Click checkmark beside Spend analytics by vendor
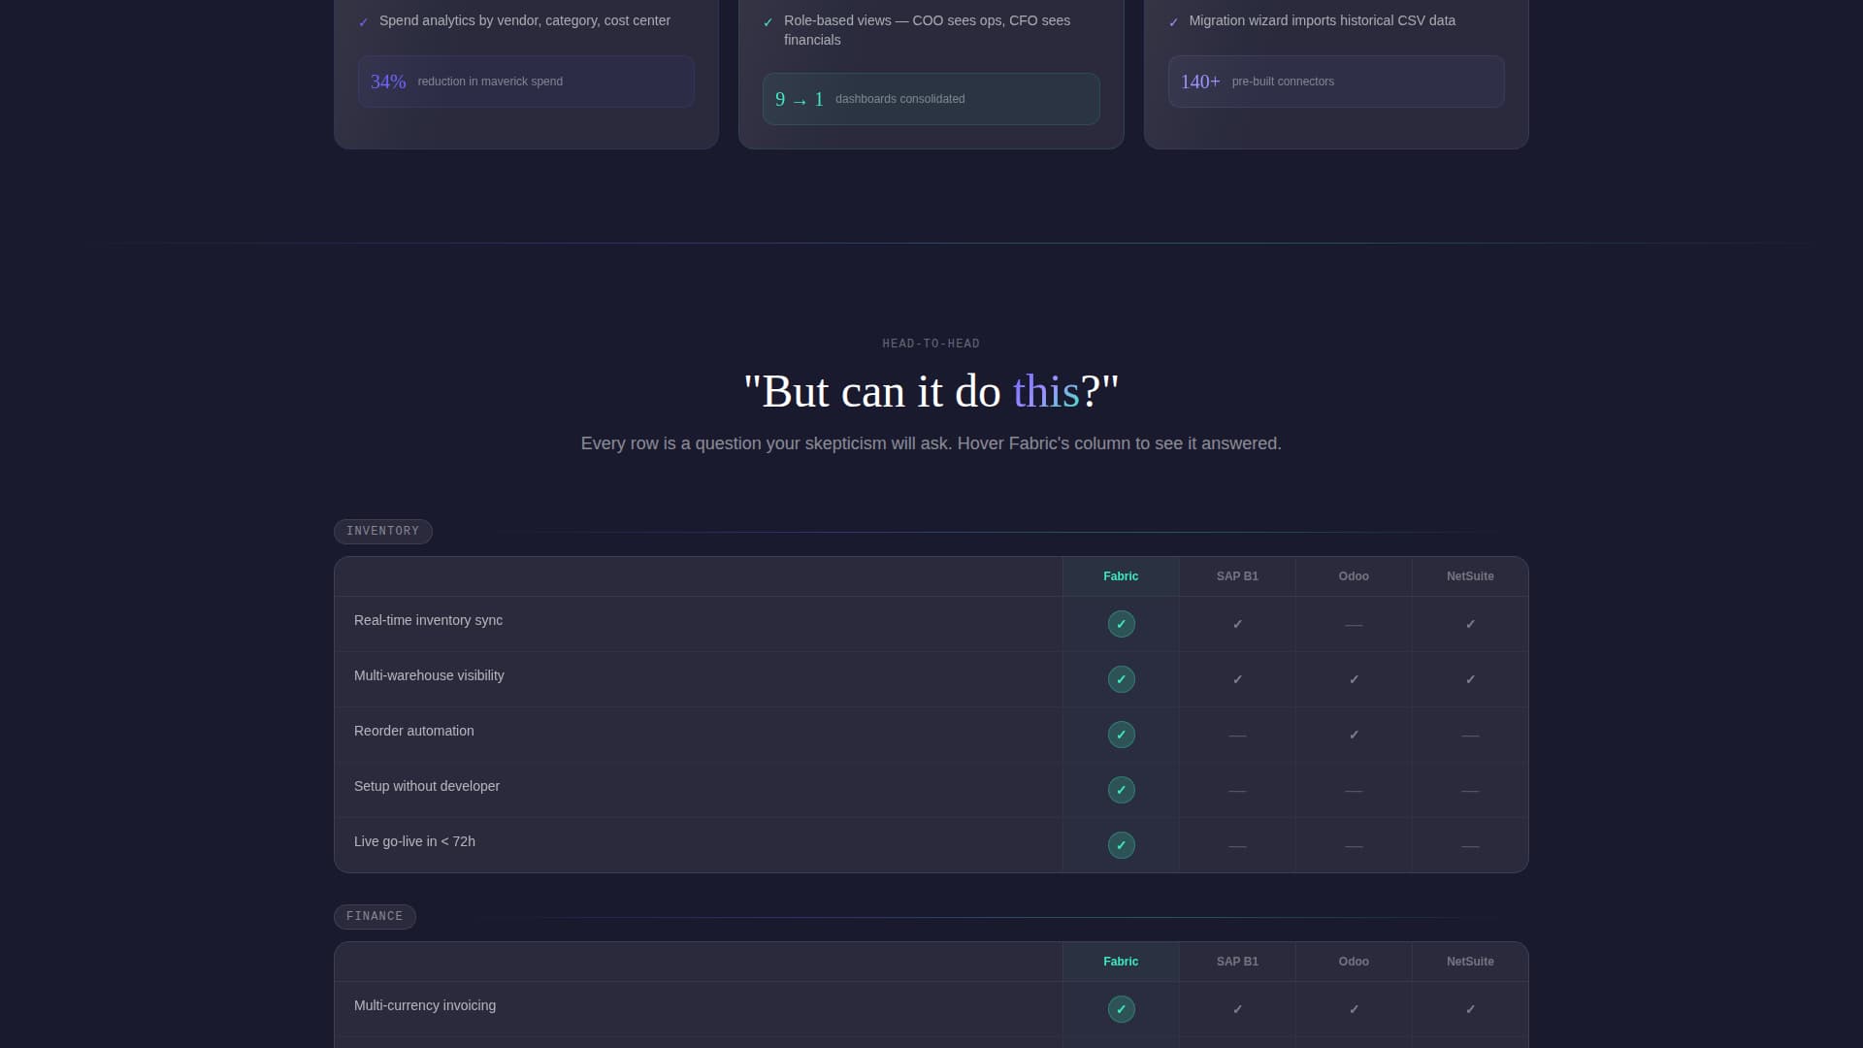The image size is (1863, 1048). pos(364,22)
